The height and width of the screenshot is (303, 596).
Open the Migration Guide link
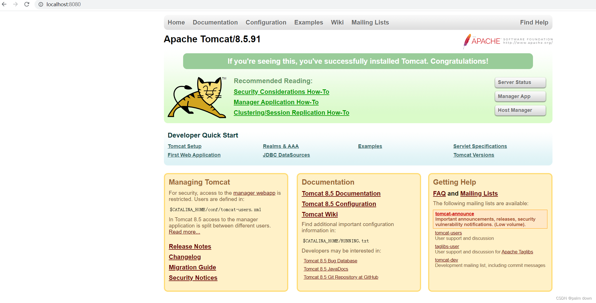pyautogui.click(x=192, y=267)
